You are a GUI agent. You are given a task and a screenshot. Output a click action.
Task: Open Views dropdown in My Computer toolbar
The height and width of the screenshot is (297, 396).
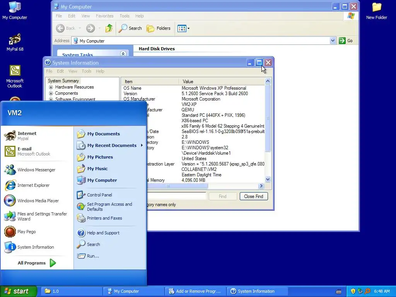click(183, 28)
